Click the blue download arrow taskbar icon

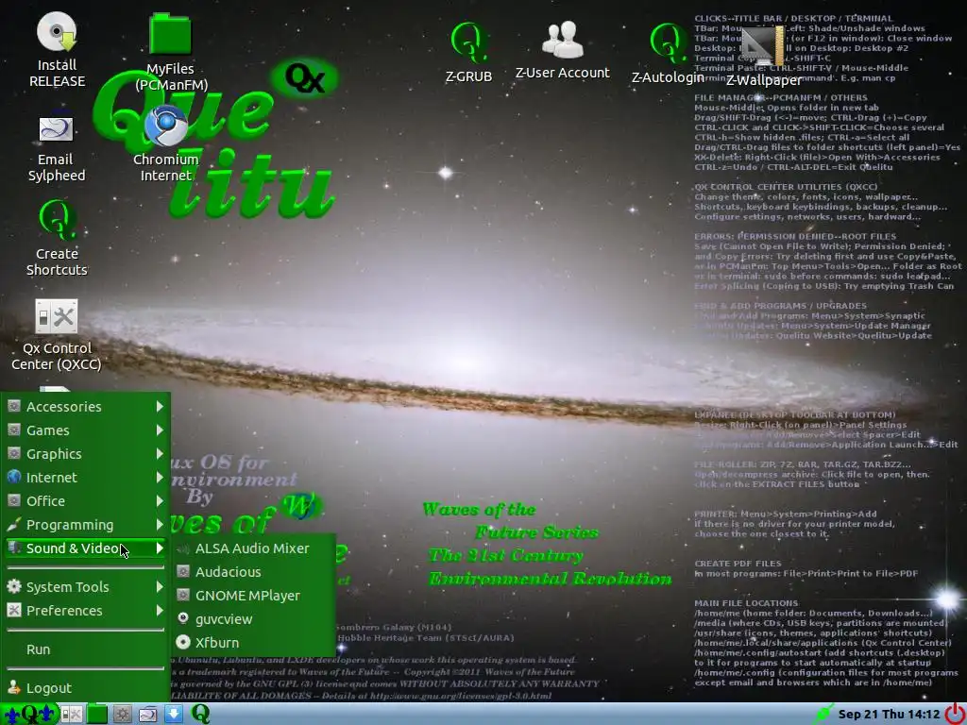tap(174, 714)
